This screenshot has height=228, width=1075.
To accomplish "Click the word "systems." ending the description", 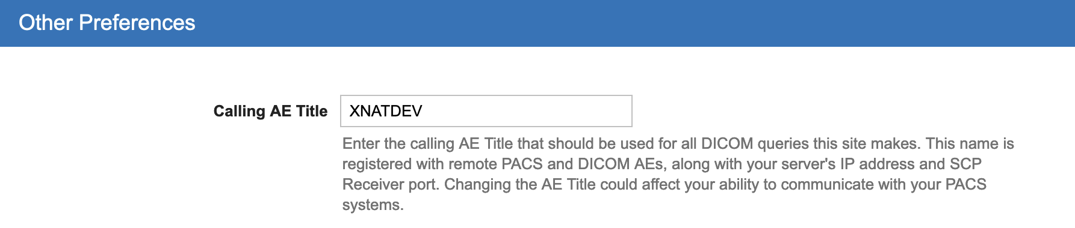I will point(373,205).
